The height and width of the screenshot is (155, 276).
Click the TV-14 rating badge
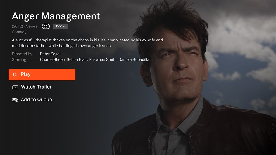[x=60, y=26]
